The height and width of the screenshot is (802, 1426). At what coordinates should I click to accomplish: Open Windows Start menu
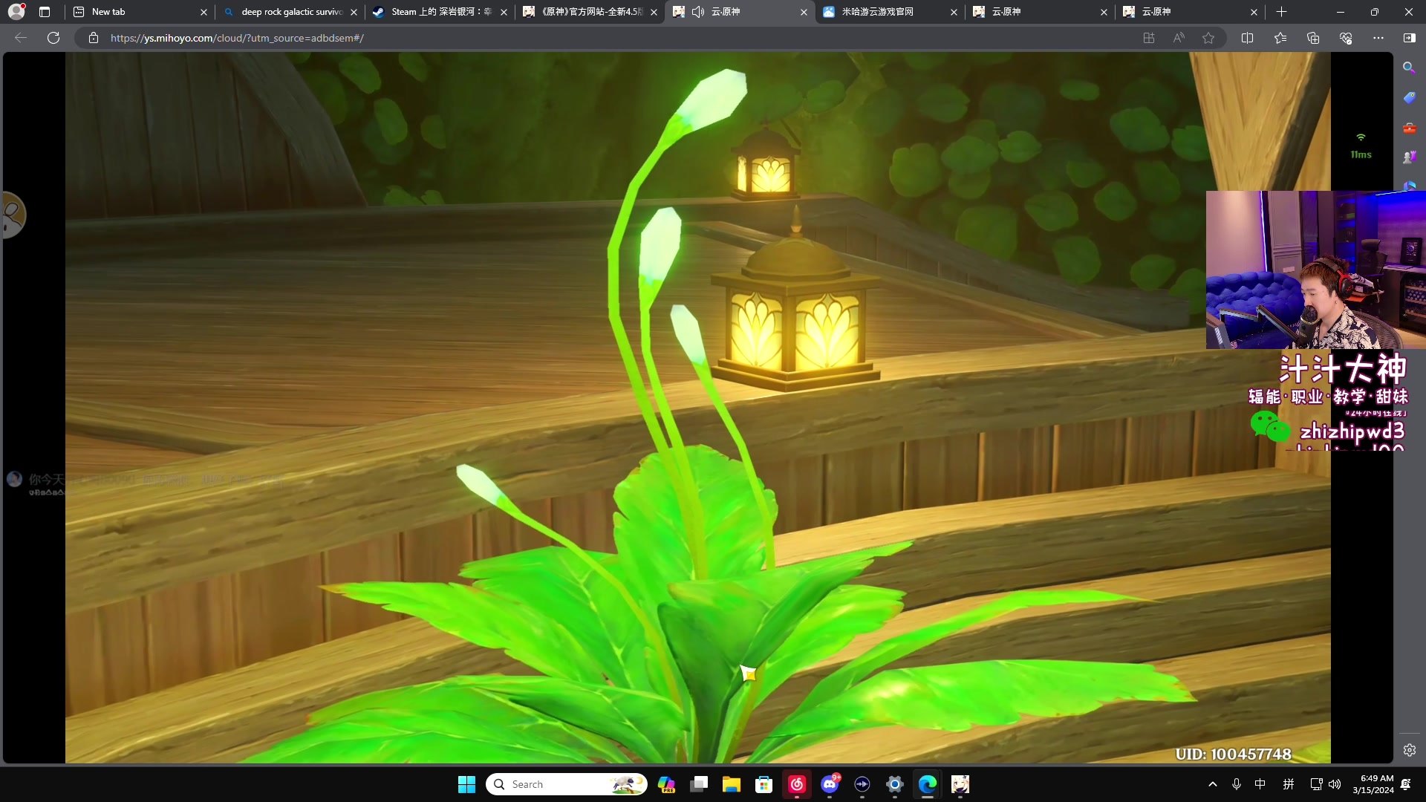466,784
